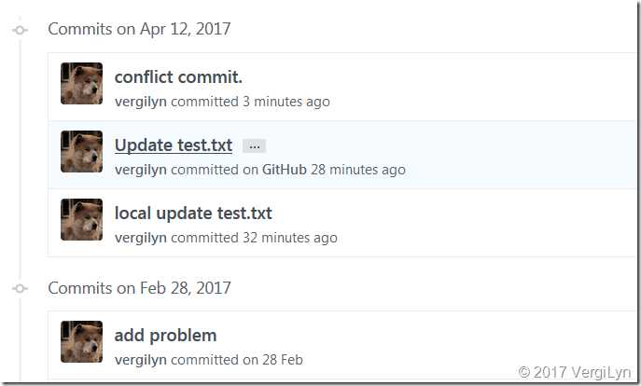This screenshot has width=641, height=386.
Task: Click the commit timeline icon for Feb 28, 2017
Action: click(x=20, y=288)
